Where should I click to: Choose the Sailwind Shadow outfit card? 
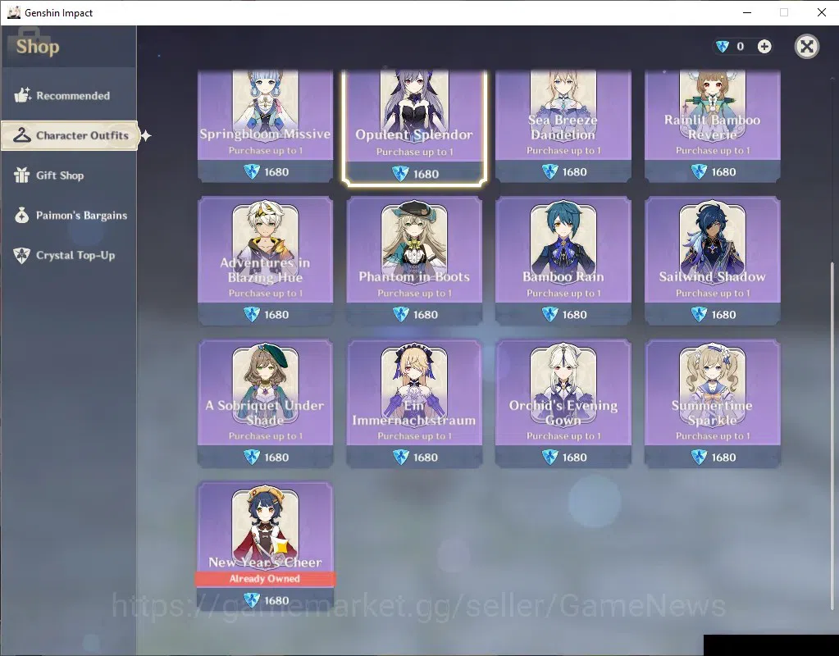[x=712, y=261]
